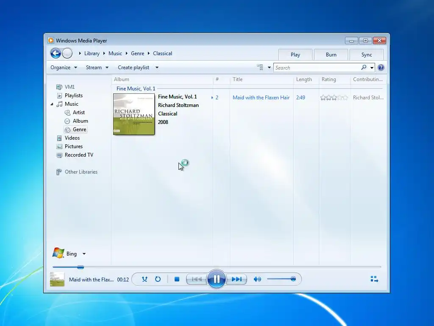This screenshot has width=434, height=326.
Task: Click inside the Search input field
Action: point(317,67)
